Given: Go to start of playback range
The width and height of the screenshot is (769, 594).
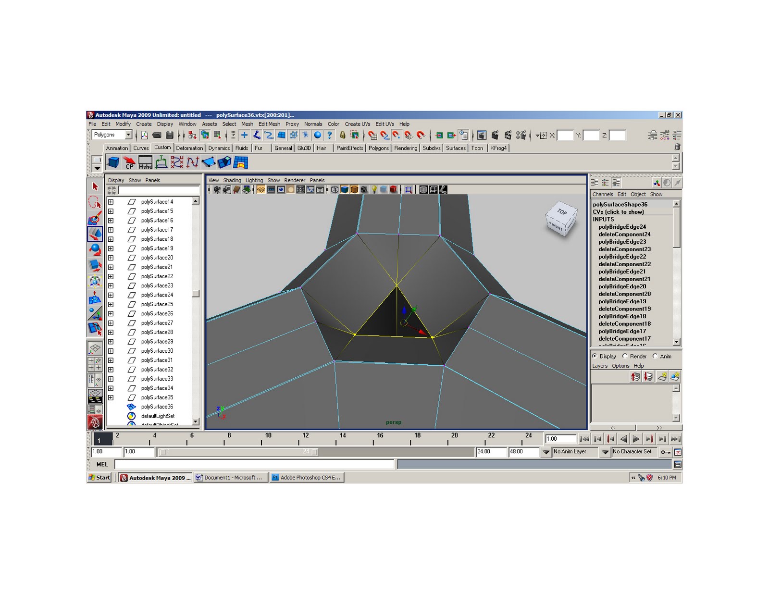Looking at the screenshot, I should point(584,439).
